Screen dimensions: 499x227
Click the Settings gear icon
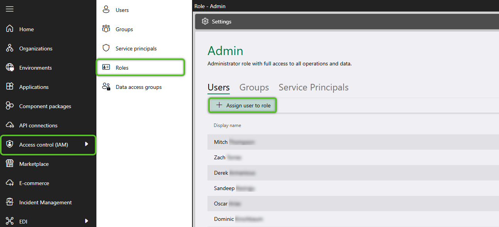pyautogui.click(x=205, y=22)
